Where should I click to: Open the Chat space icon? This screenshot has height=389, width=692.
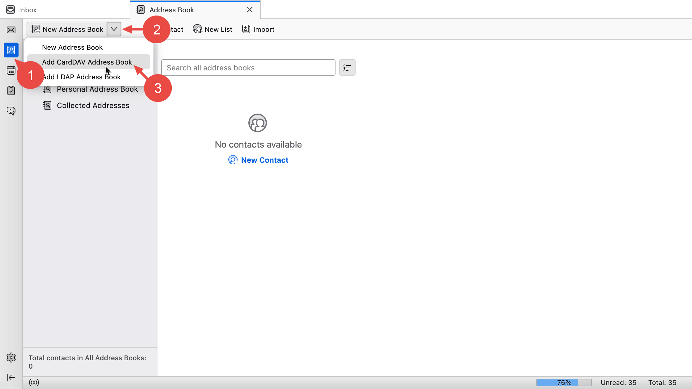11,111
